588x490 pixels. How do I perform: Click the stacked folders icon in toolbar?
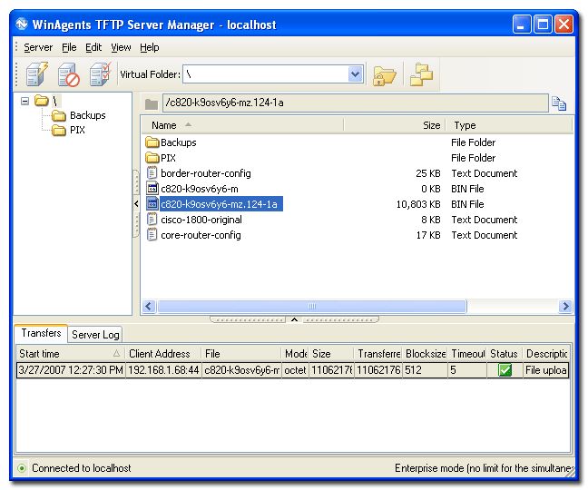click(421, 74)
